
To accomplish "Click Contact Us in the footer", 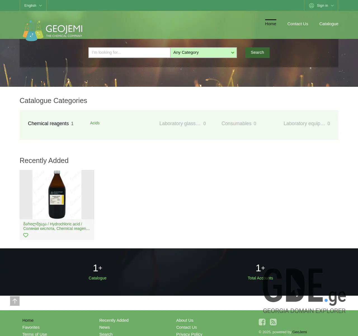I will (x=186, y=327).
